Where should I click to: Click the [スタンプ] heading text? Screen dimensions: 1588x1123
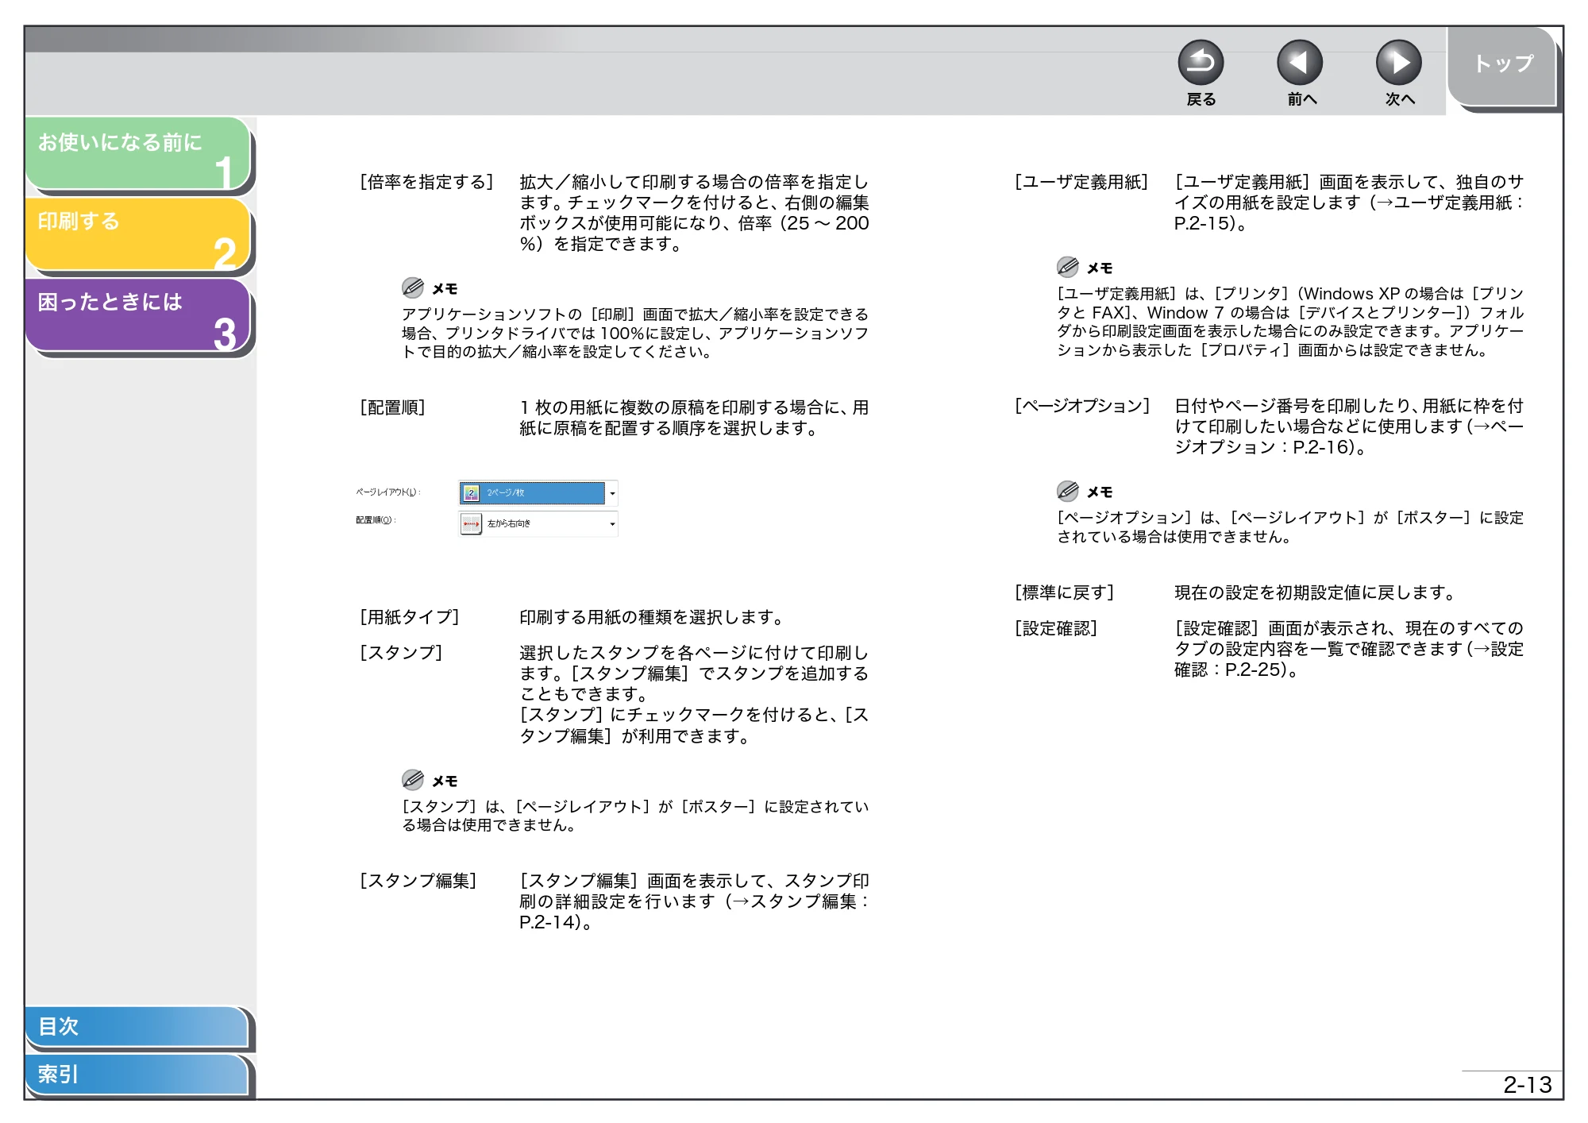click(401, 653)
